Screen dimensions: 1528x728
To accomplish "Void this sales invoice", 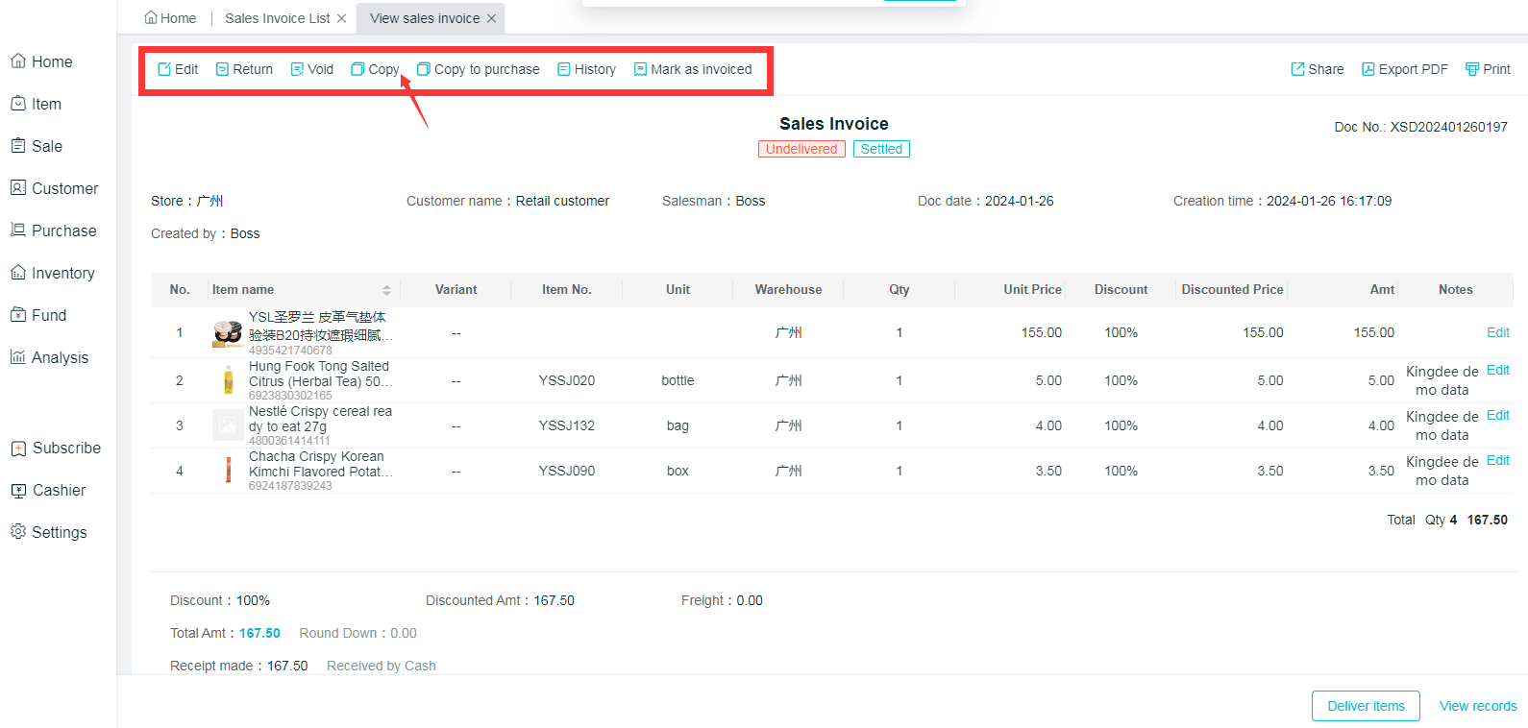I will 311,69.
